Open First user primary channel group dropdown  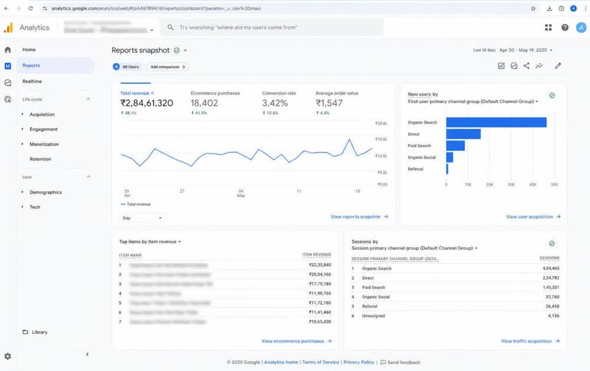click(473, 101)
